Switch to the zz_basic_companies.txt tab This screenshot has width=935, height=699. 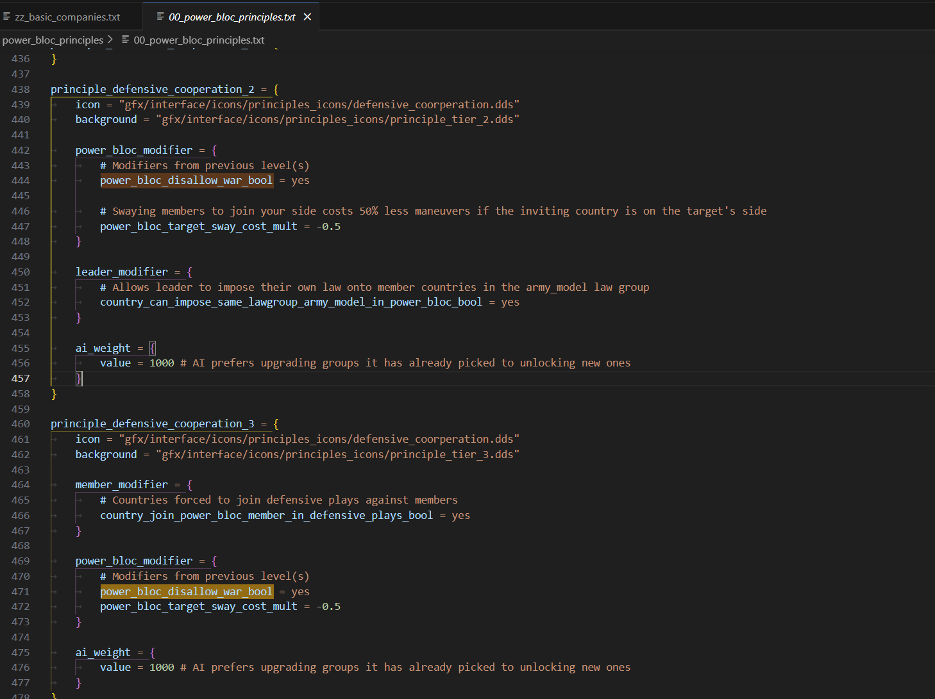[x=68, y=17]
